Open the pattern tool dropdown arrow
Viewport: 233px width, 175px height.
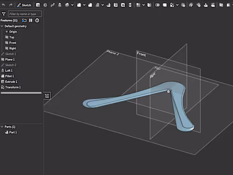pyautogui.click(x=144, y=5)
